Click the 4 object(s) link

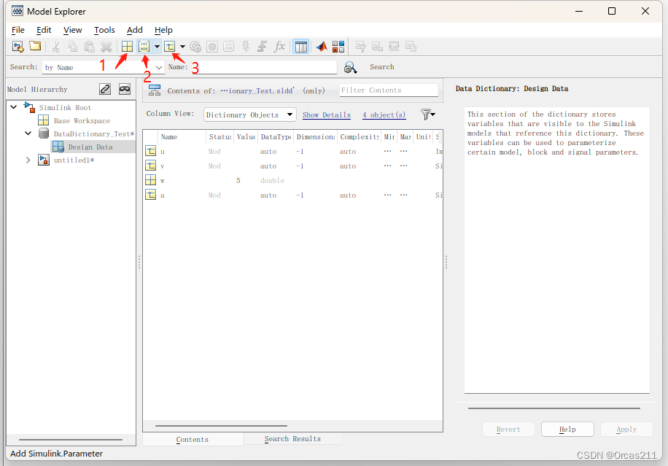pos(384,114)
